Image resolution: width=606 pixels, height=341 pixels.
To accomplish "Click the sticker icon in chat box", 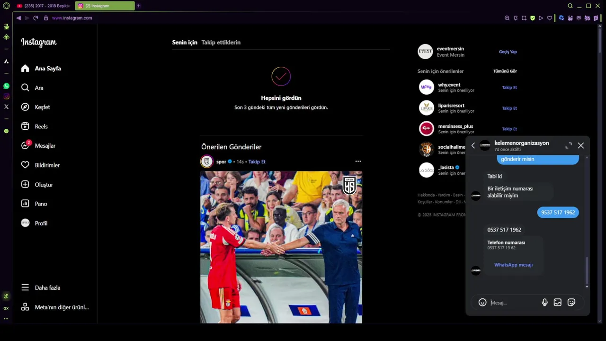I will coord(571,302).
